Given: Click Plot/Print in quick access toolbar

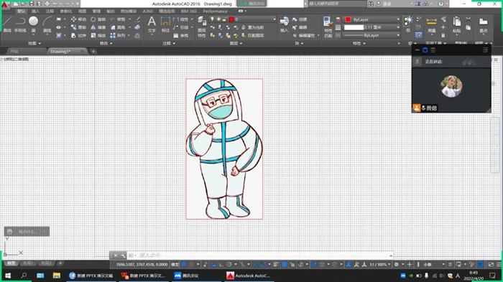Looking at the screenshot, I should (47, 4).
